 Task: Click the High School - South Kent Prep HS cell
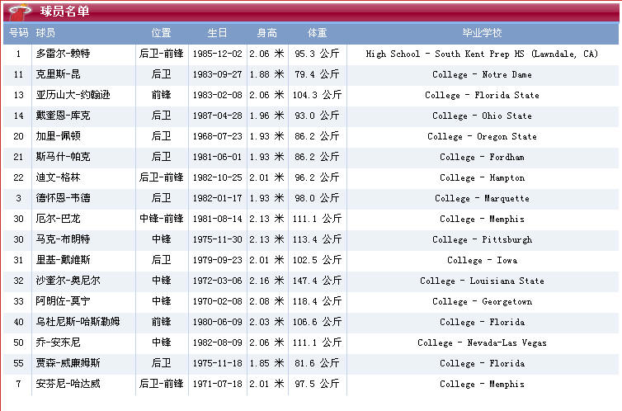[482, 54]
